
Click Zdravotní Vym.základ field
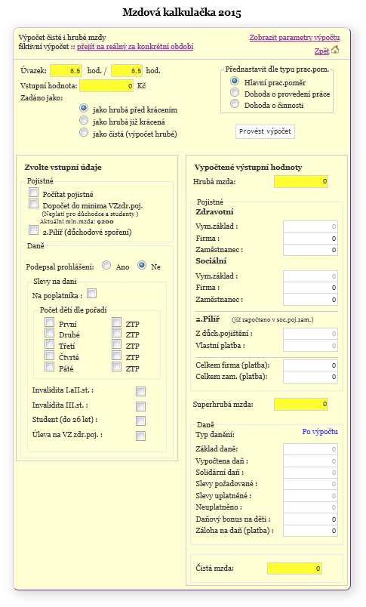point(310,226)
